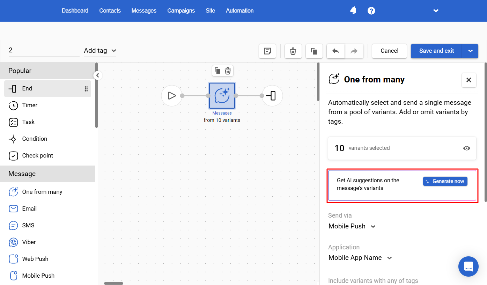This screenshot has height=285, width=487.
Task: Open Save and exit options arrow
Action: pyautogui.click(x=470, y=51)
